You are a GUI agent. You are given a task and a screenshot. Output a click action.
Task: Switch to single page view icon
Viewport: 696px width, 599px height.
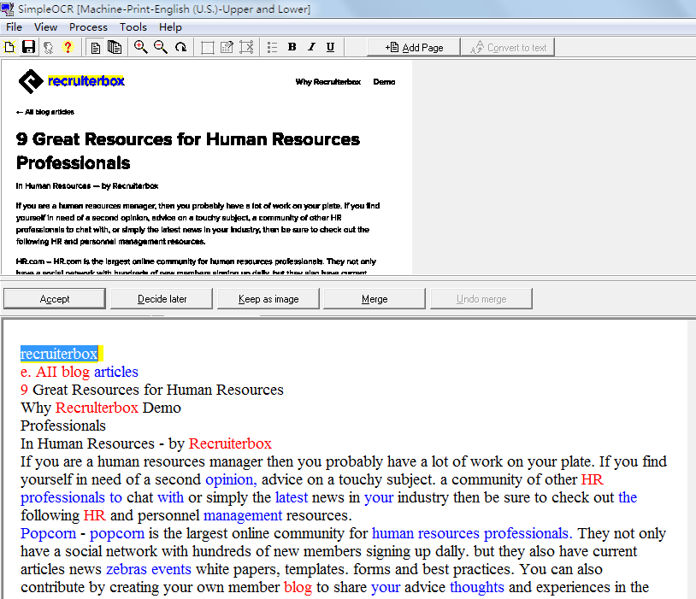[x=96, y=47]
